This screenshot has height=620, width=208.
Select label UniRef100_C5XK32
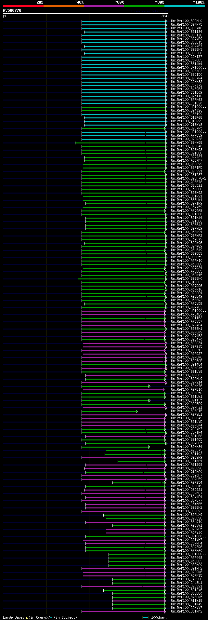(x=187, y=82)
